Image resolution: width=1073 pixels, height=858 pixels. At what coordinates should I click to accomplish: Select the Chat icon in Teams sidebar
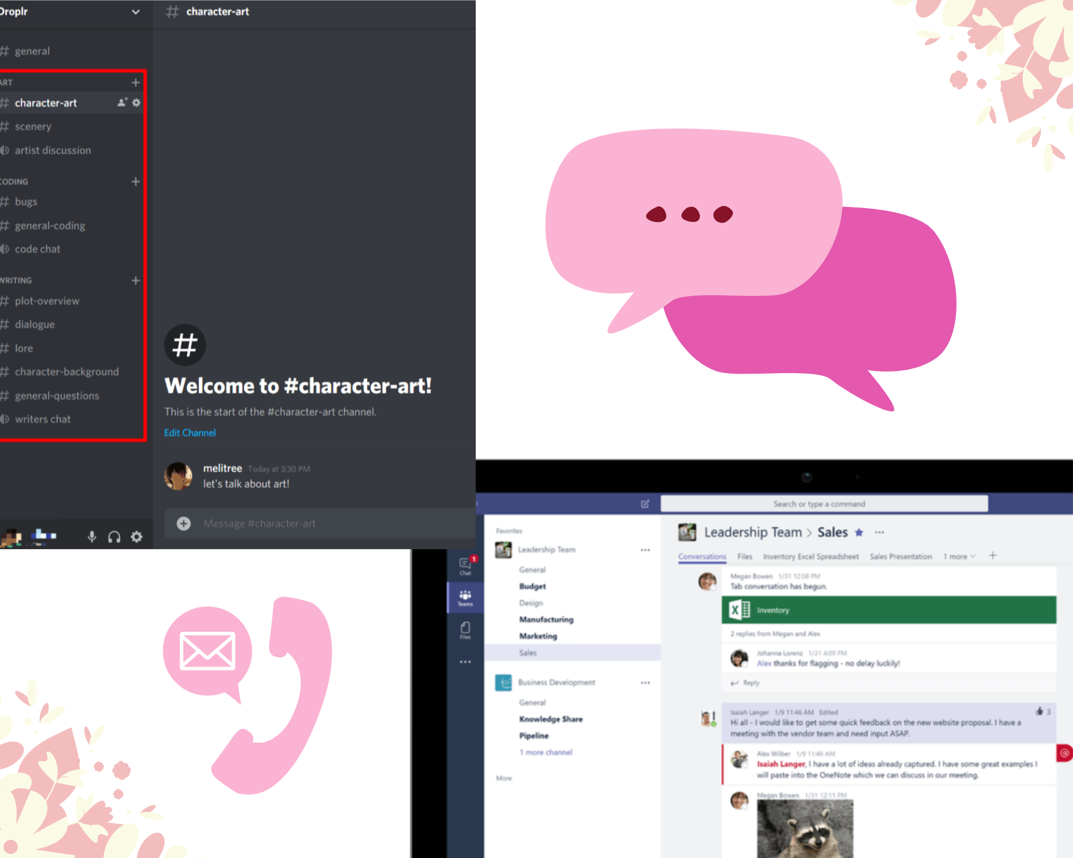pos(465,565)
